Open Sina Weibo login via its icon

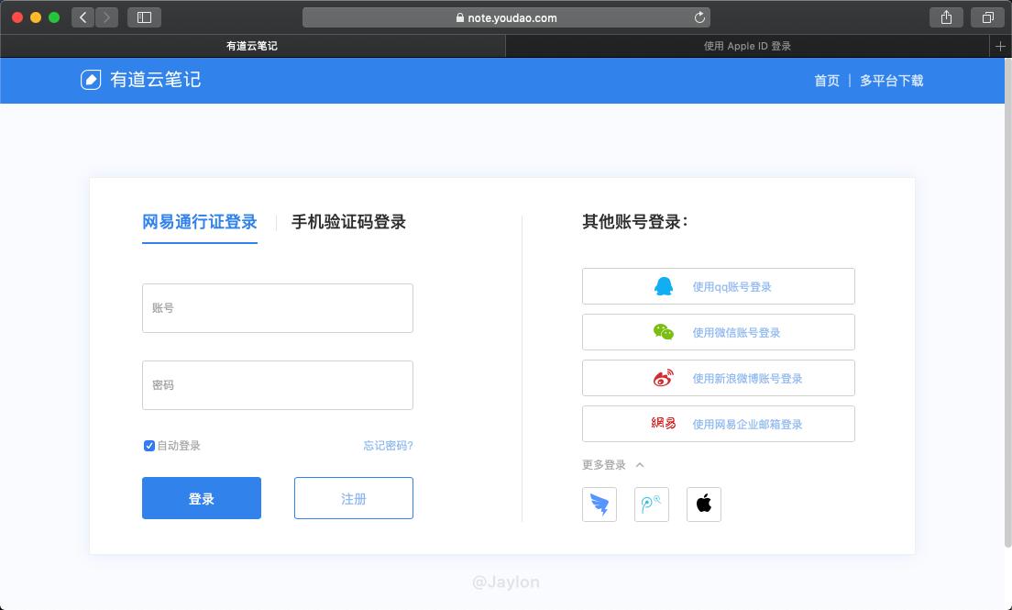pyautogui.click(x=663, y=378)
